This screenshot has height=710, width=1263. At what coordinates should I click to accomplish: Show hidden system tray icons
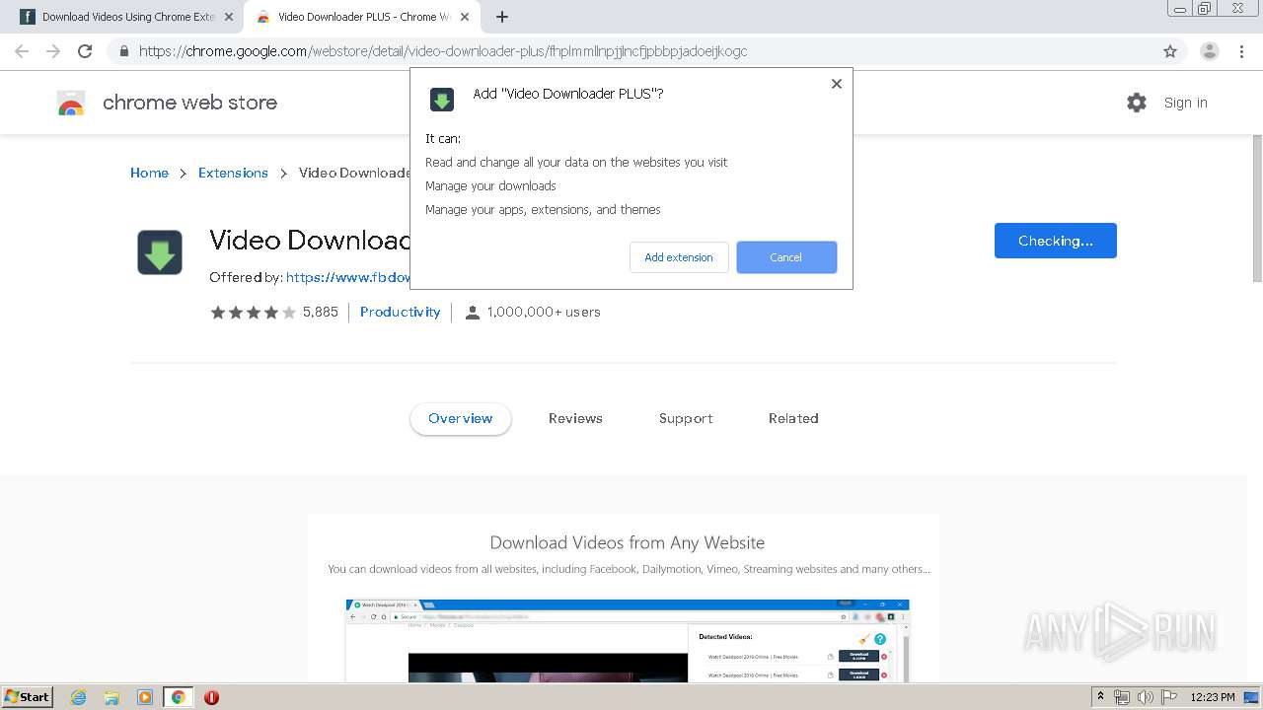point(1100,697)
